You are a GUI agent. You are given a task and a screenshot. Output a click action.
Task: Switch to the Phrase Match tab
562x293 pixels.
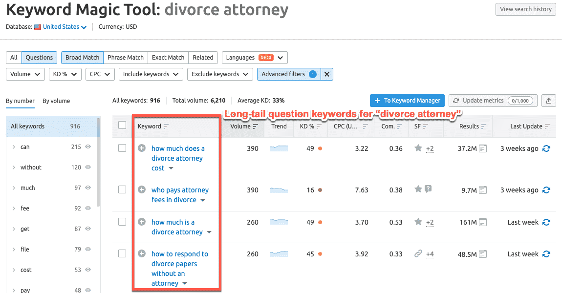(126, 58)
